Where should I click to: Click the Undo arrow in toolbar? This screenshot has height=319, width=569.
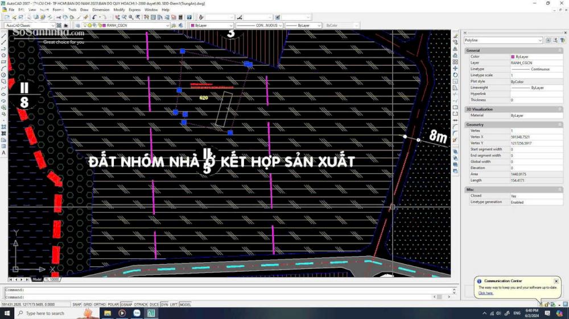(x=94, y=18)
